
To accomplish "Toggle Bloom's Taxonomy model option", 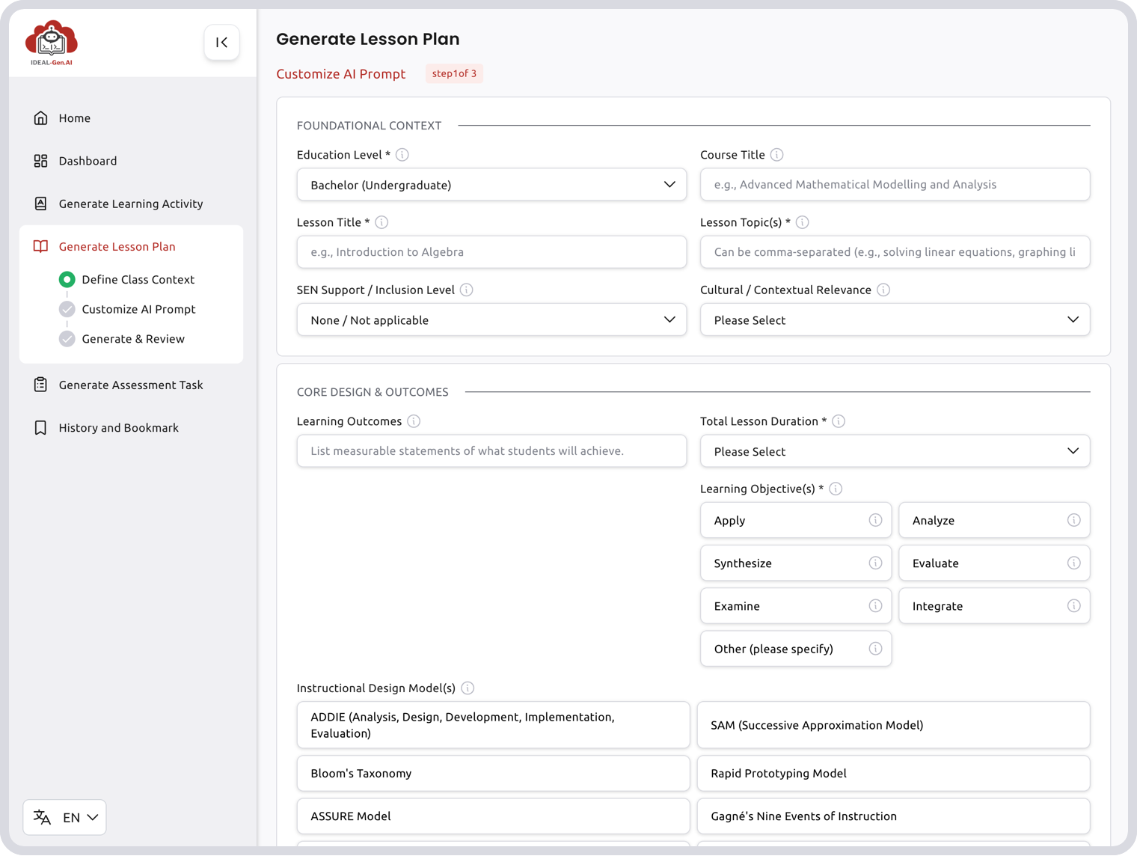I will (493, 773).
